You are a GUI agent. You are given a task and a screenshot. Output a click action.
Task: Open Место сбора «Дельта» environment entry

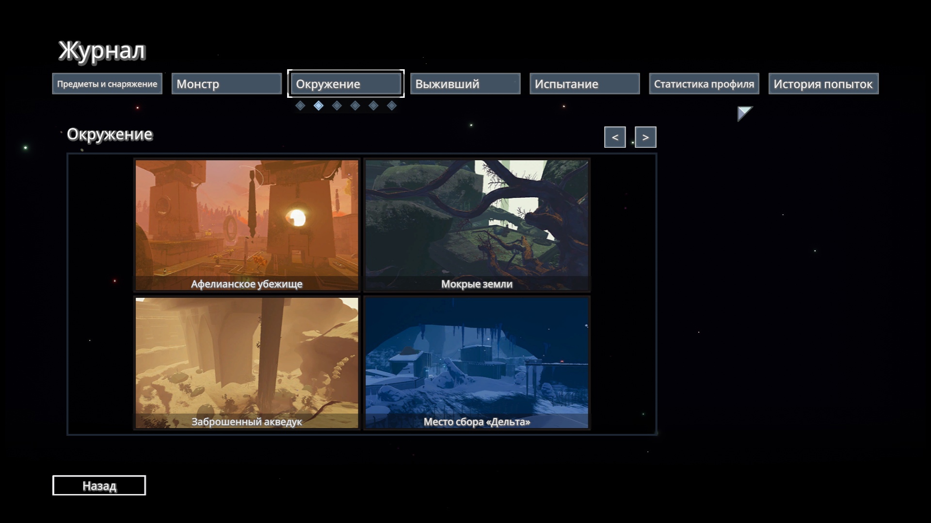point(477,363)
